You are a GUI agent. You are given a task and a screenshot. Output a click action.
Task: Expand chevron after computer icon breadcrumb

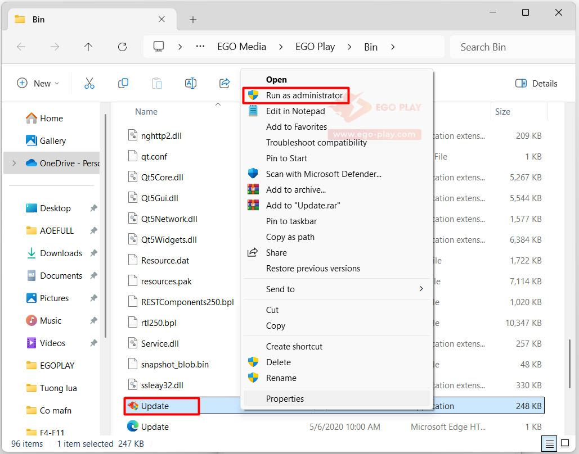(180, 47)
